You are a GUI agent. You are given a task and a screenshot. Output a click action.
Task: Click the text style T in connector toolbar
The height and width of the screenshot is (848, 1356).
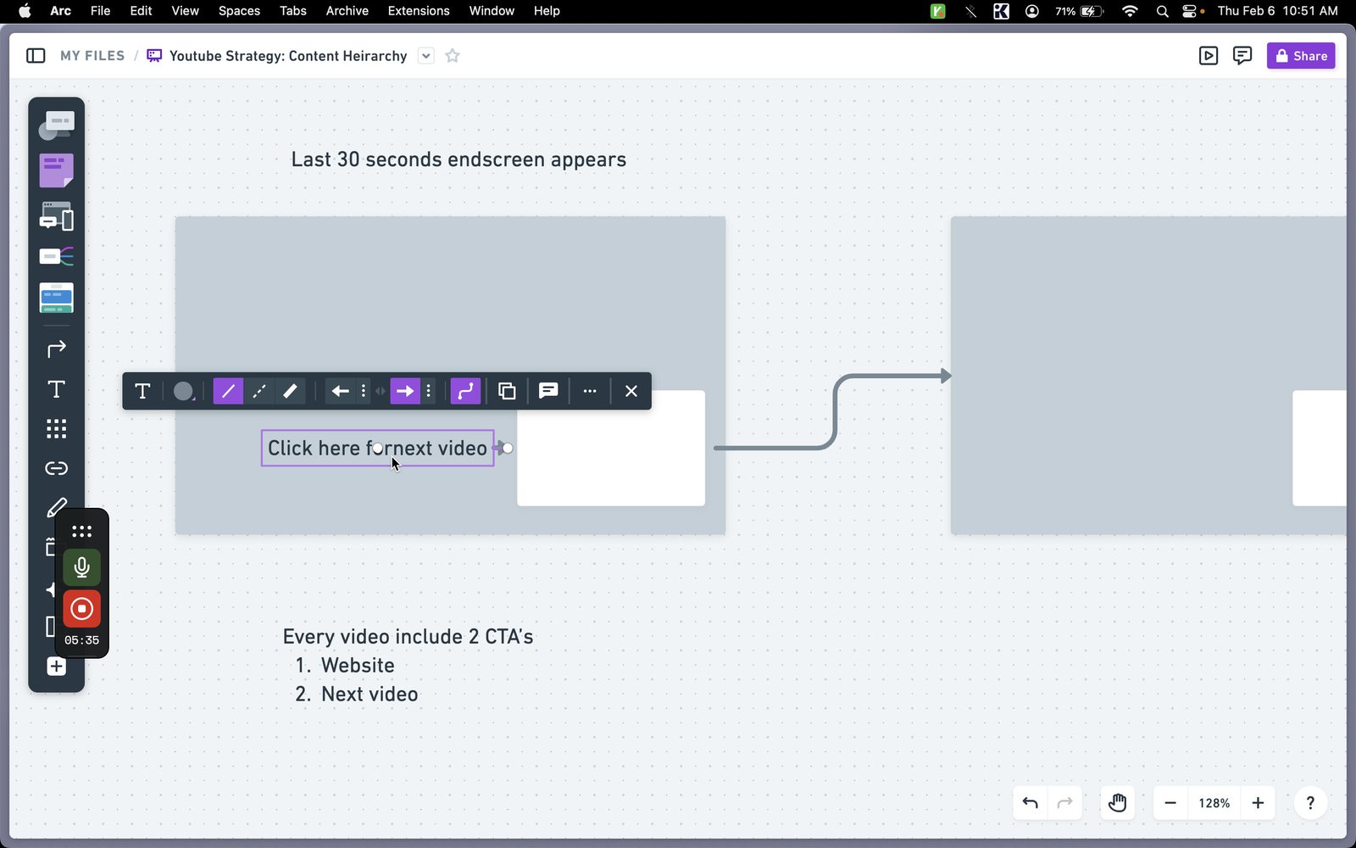[x=142, y=391]
